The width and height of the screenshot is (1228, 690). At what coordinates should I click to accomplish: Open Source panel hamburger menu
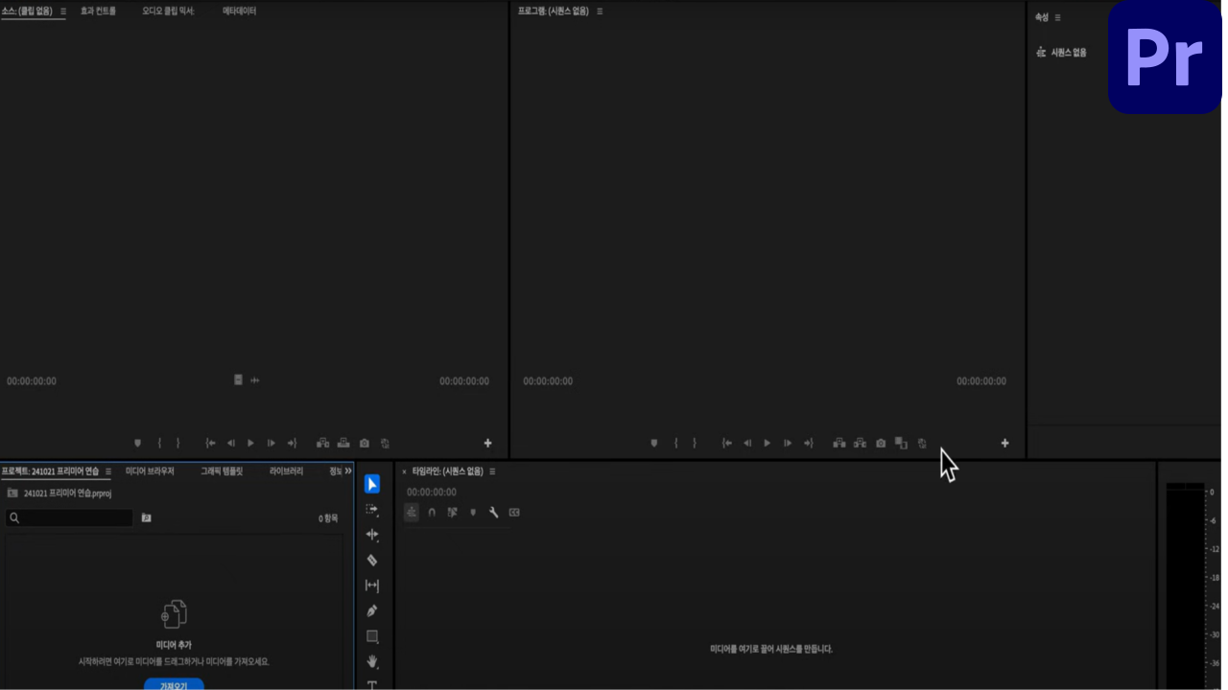(x=63, y=11)
